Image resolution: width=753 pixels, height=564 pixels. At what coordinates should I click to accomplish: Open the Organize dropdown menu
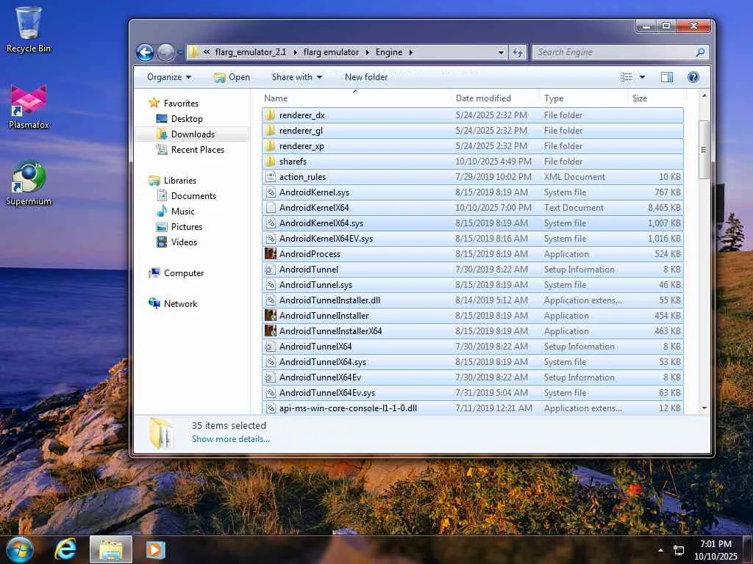click(x=169, y=77)
